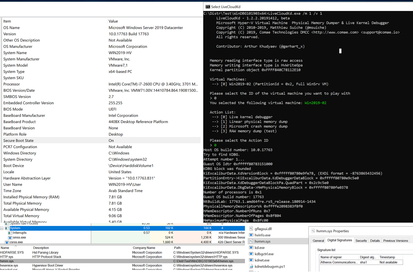
Task: Click the Value column header in System Information
Action: (153, 21)
